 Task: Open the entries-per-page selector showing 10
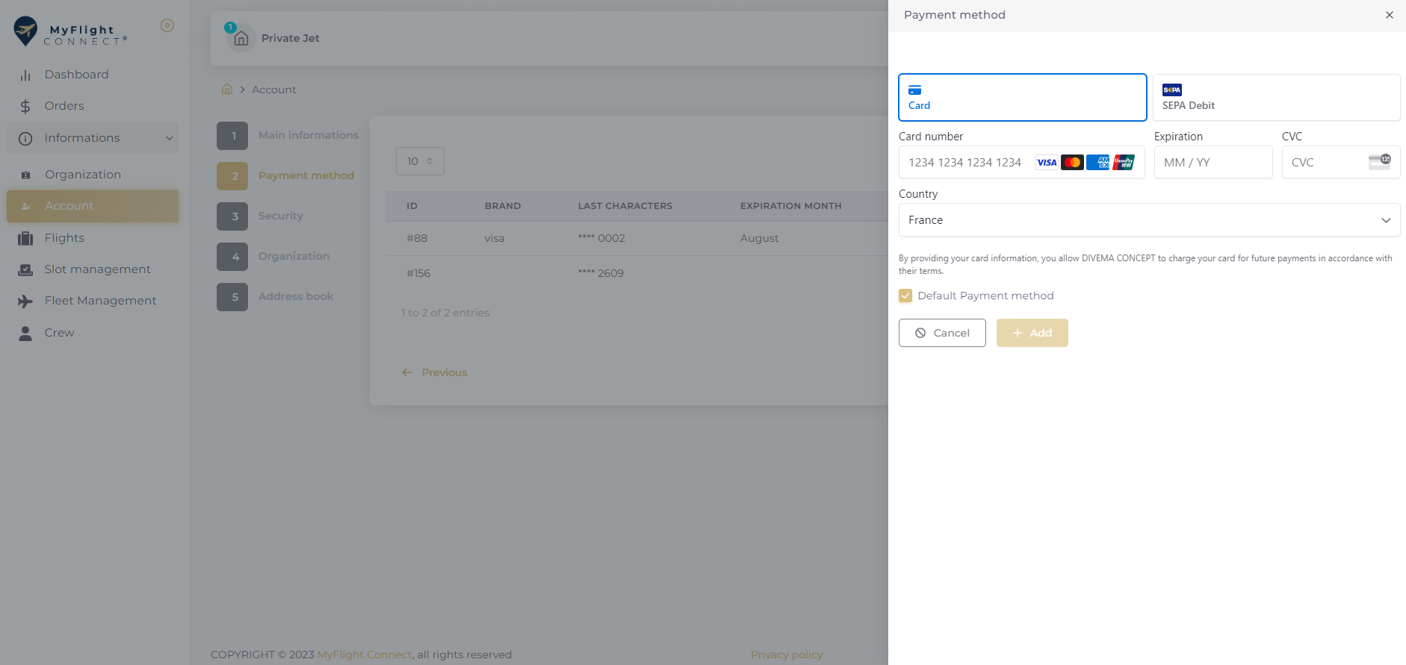point(420,161)
